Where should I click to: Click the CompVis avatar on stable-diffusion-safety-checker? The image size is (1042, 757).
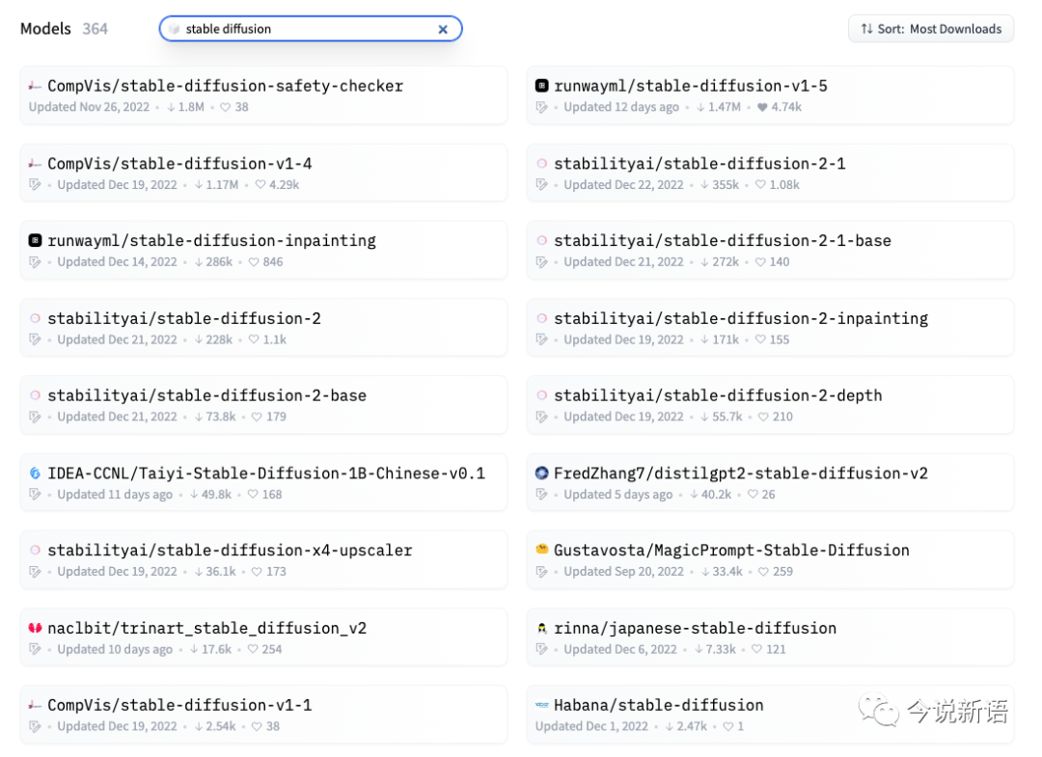36,87
